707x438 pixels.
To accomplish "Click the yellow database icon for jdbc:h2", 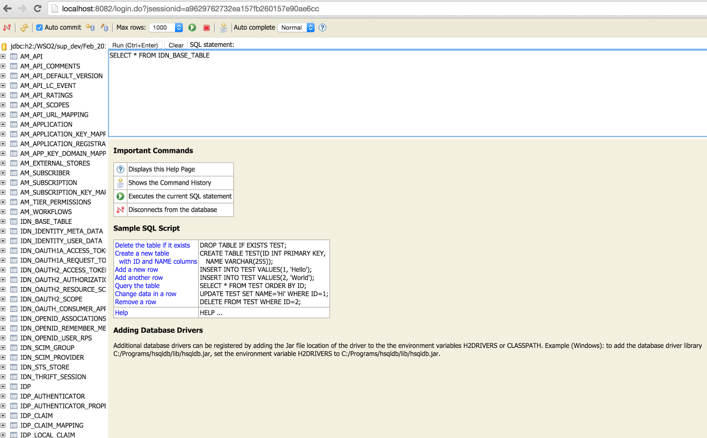I will point(4,46).
